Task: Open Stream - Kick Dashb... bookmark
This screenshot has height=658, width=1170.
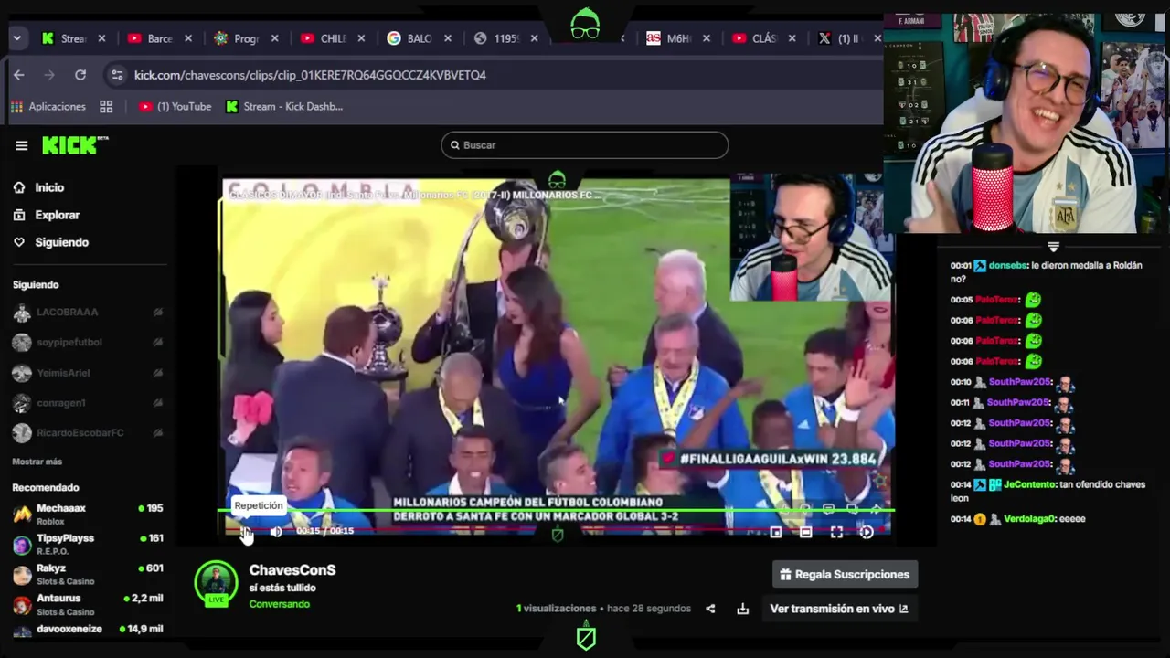Action: (284, 107)
